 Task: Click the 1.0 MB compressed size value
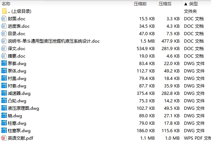point(172,138)
